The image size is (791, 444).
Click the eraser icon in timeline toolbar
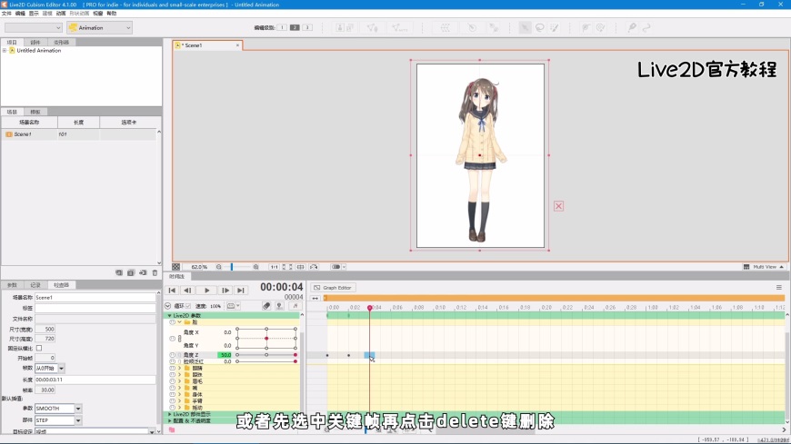click(266, 305)
